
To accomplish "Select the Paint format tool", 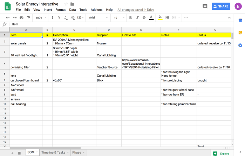I will (28, 17).
